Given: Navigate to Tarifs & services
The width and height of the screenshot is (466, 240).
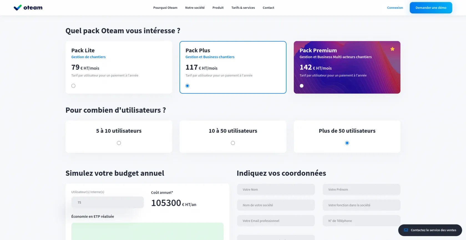Looking at the screenshot, I should pyautogui.click(x=243, y=8).
